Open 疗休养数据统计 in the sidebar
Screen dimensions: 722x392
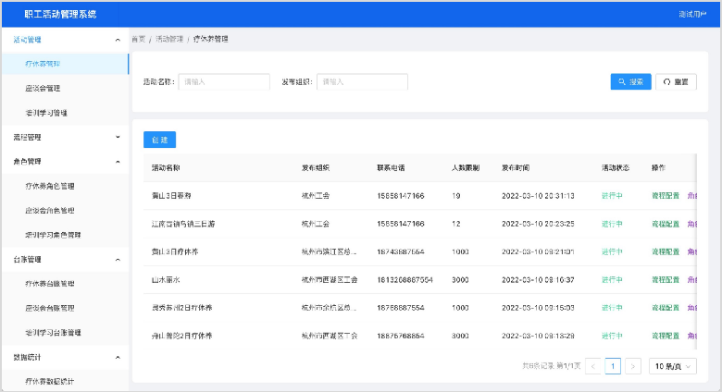(x=50, y=380)
